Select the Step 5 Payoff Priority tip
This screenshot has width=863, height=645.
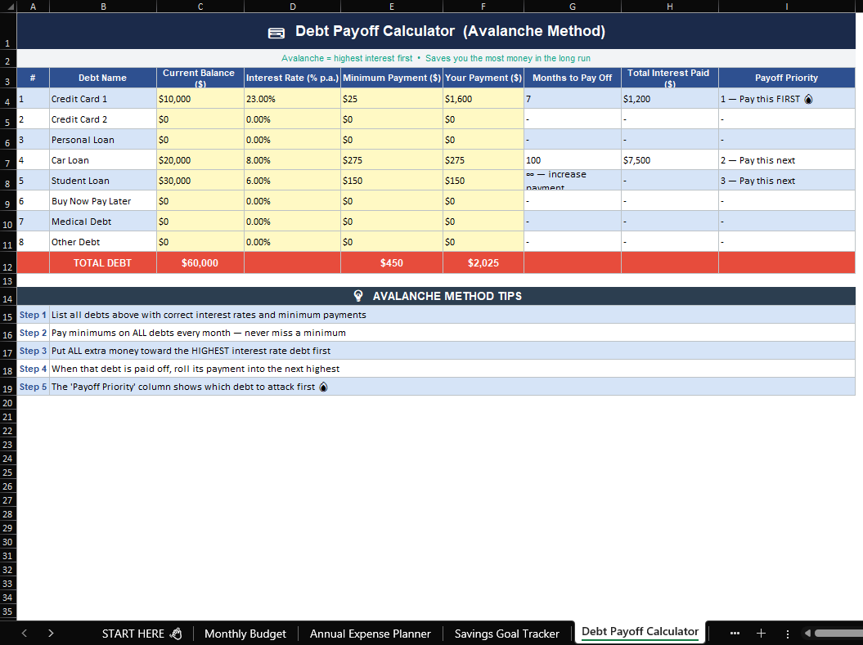pyautogui.click(x=452, y=387)
